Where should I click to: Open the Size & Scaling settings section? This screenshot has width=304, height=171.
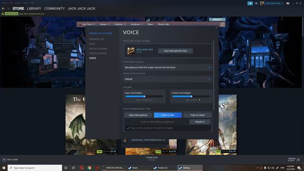pos(98,48)
